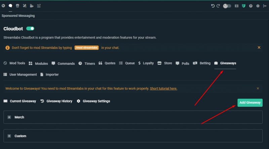This screenshot has width=269, height=149.
Task: Open the app store icon in top bar
Action: click(x=17, y=6)
